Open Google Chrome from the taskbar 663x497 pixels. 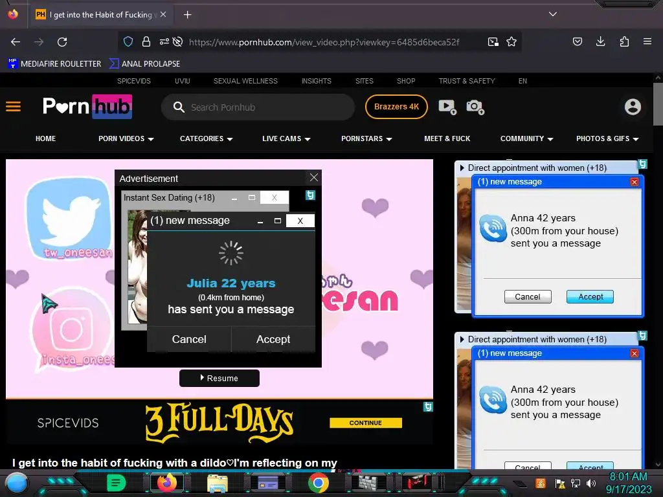tap(319, 483)
